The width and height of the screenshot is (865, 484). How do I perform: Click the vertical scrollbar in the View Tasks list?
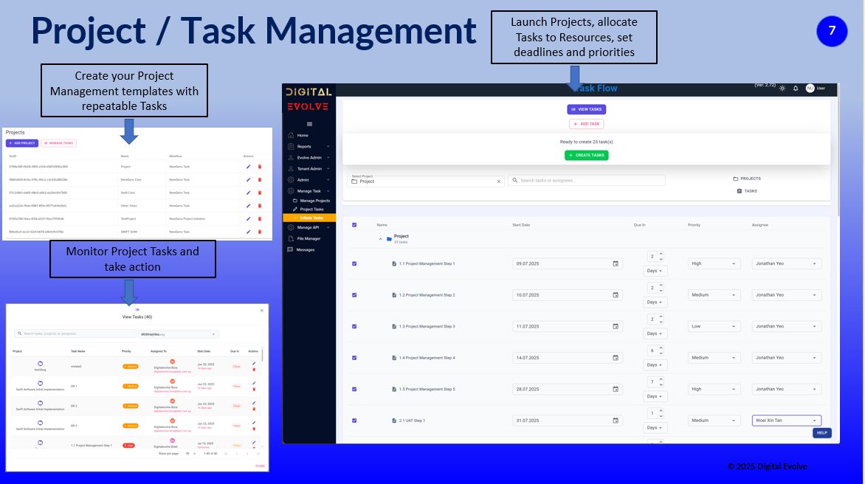263,356
